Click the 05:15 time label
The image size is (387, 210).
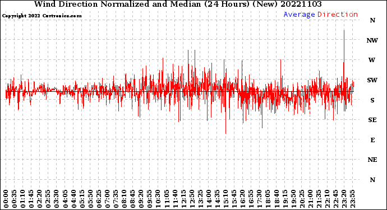pyautogui.click(x=82, y=199)
